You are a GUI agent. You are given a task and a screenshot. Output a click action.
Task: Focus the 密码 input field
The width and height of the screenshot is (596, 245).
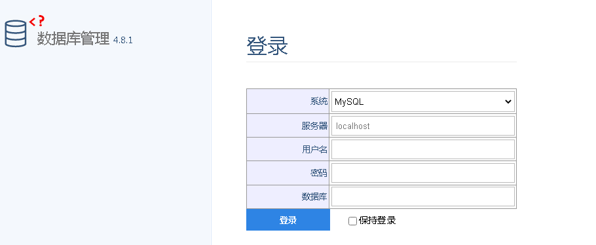pyautogui.click(x=422, y=173)
